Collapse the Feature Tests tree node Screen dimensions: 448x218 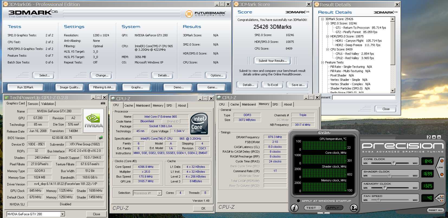[322, 62]
